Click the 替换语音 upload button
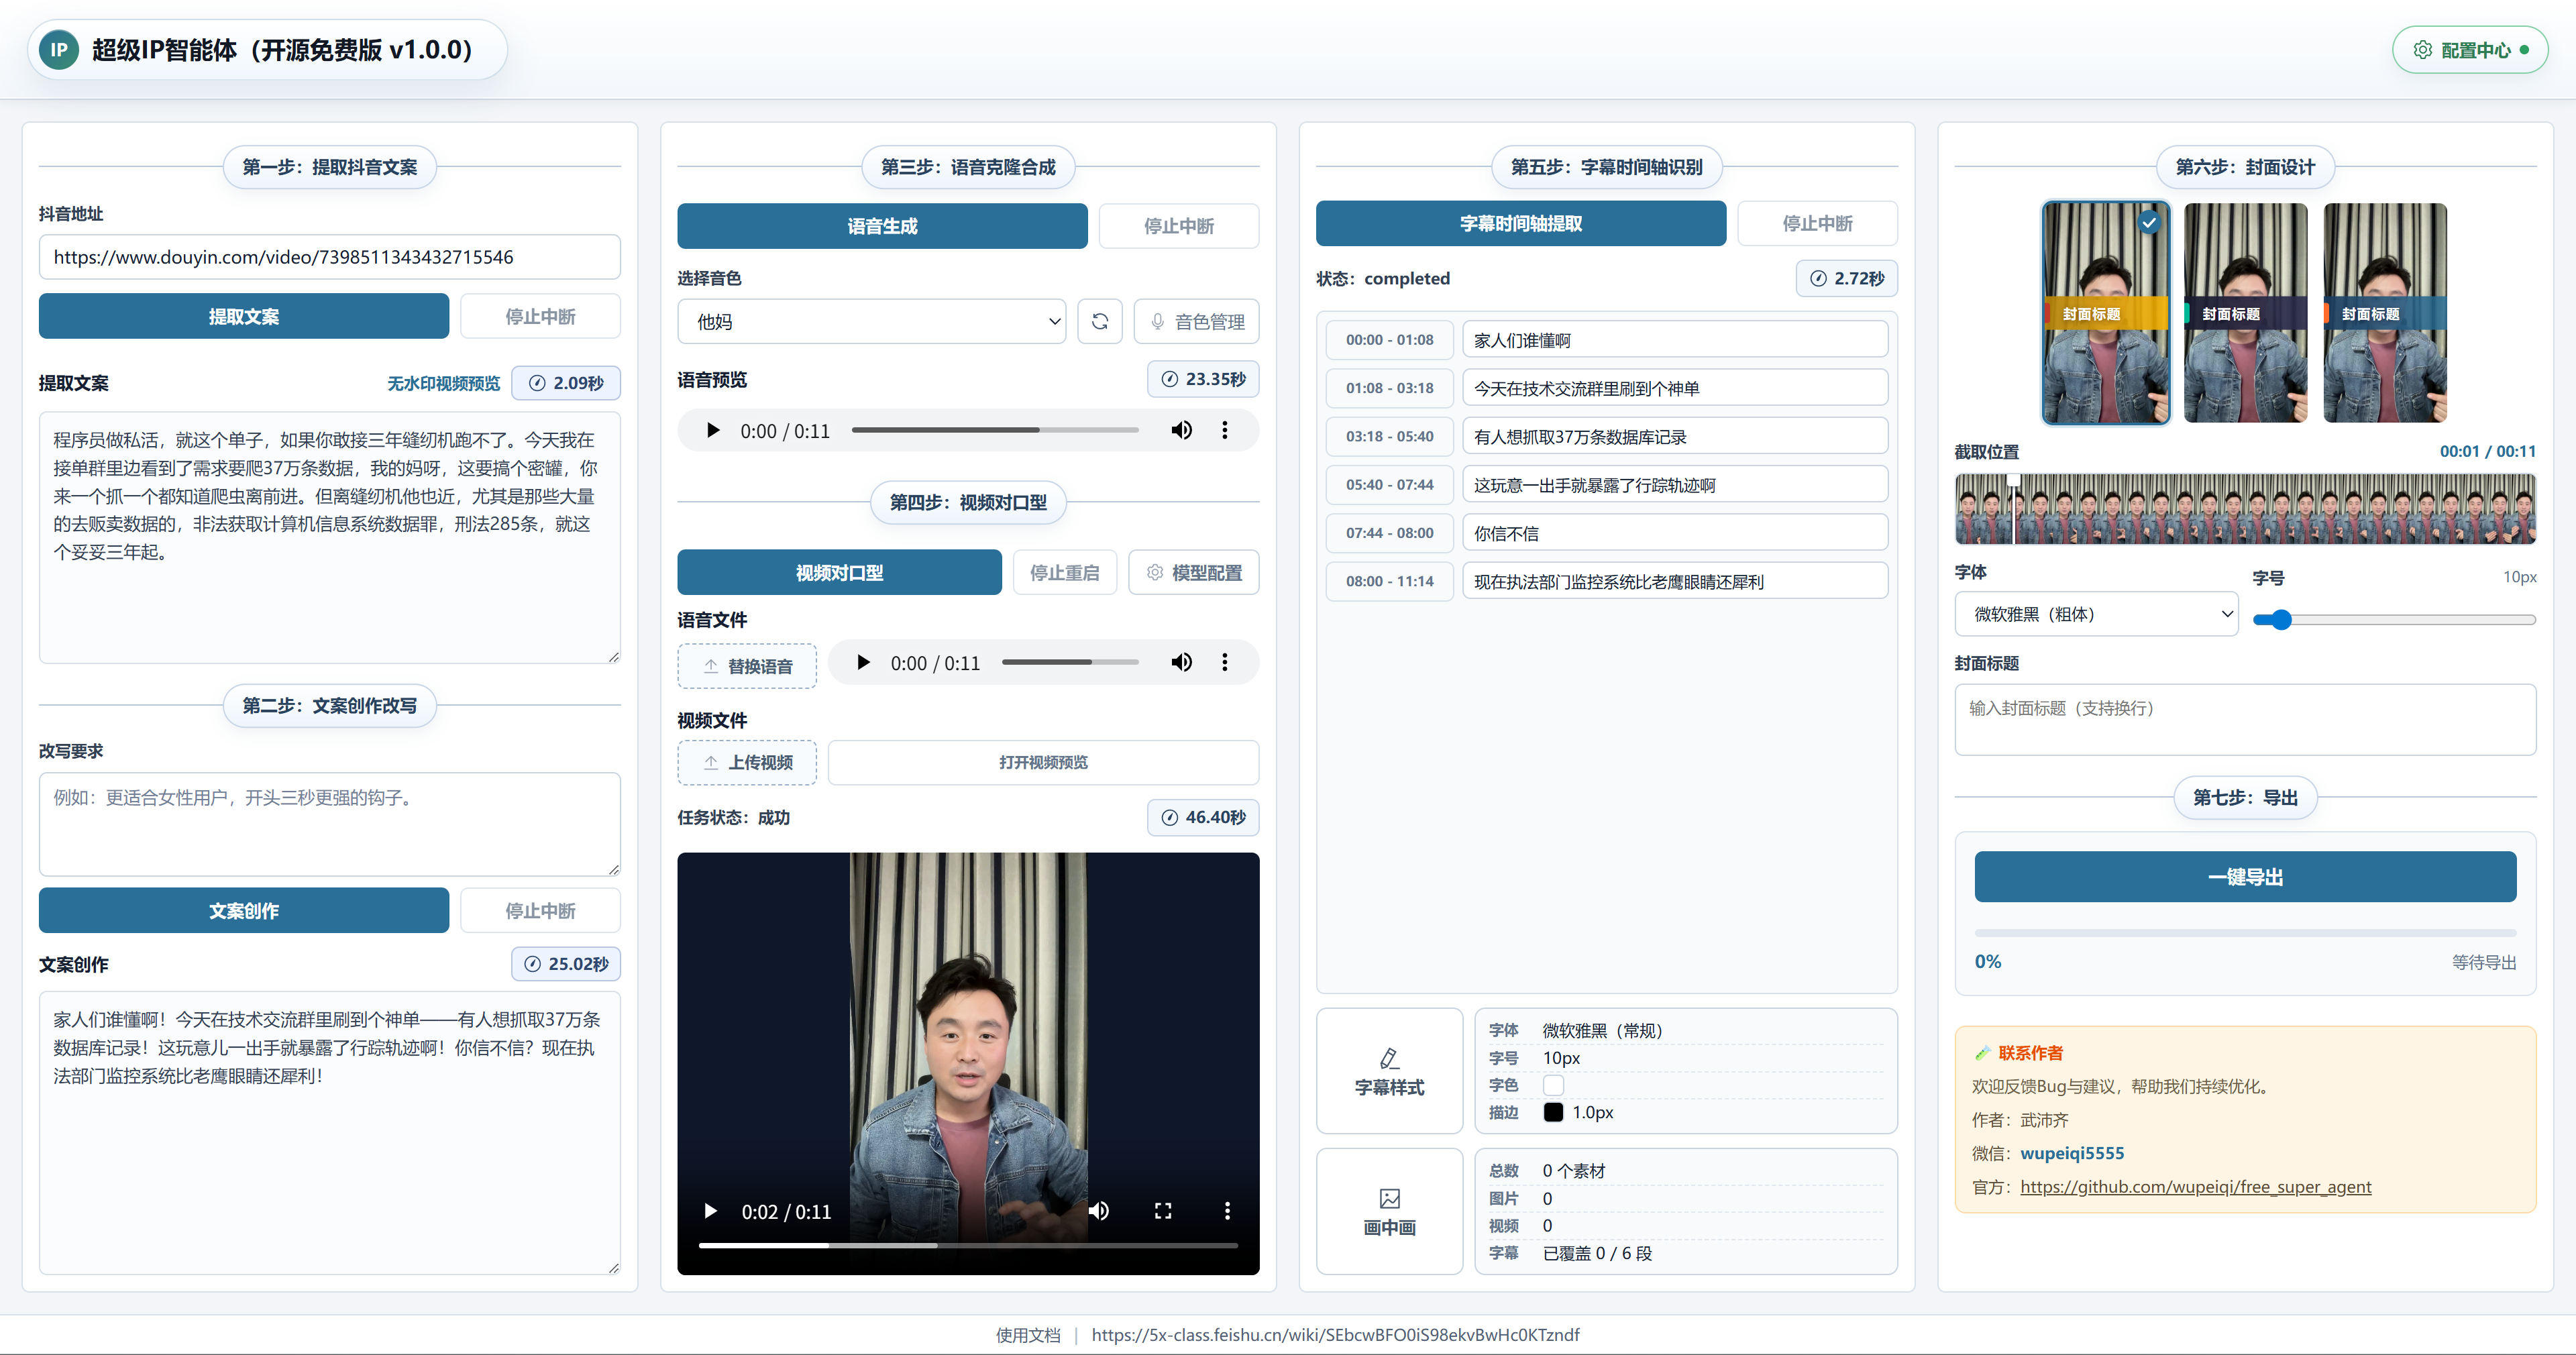The height and width of the screenshot is (1355, 2576). (747, 666)
